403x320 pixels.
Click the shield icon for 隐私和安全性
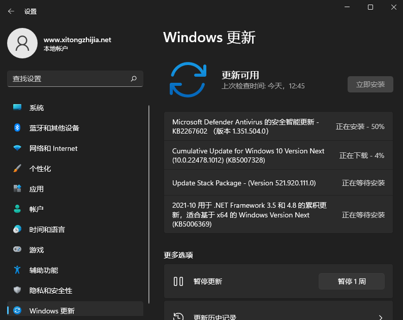(17, 290)
